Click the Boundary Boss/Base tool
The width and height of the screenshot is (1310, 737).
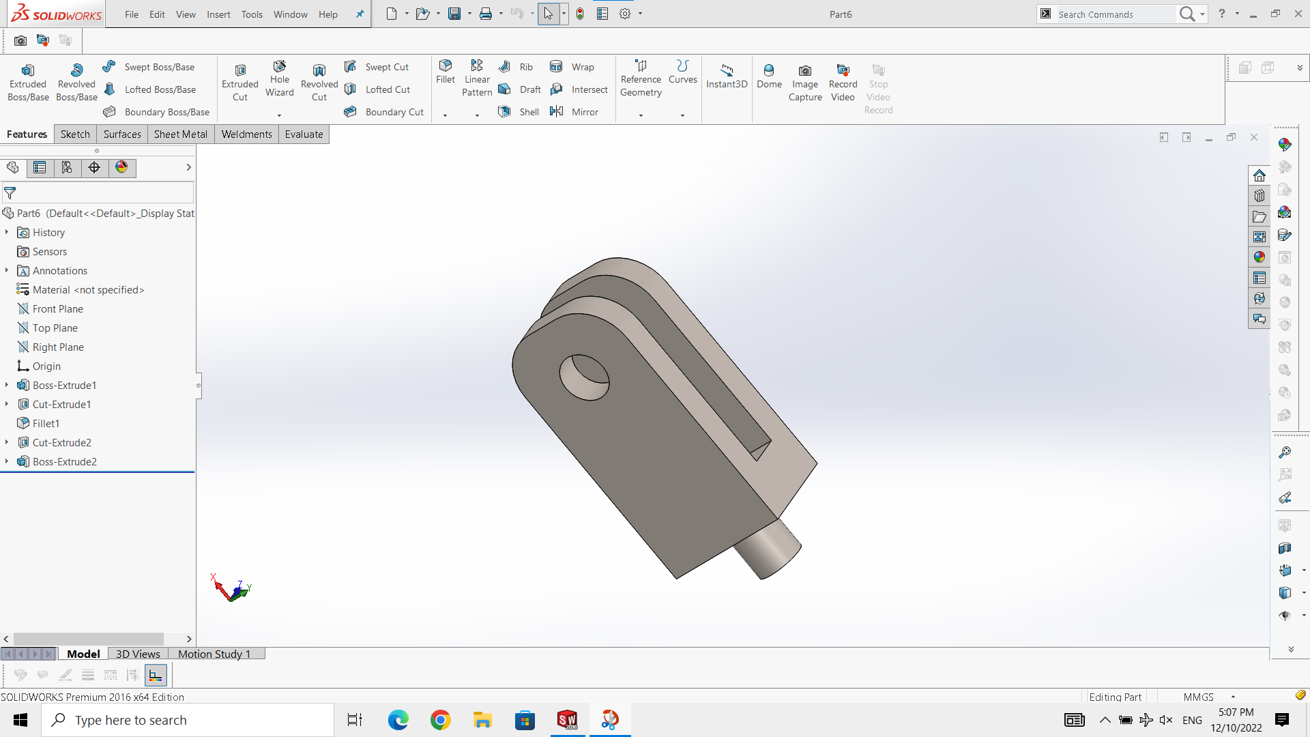(x=156, y=112)
